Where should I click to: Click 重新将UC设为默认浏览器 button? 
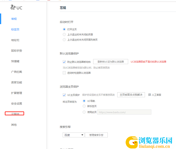click(110, 62)
